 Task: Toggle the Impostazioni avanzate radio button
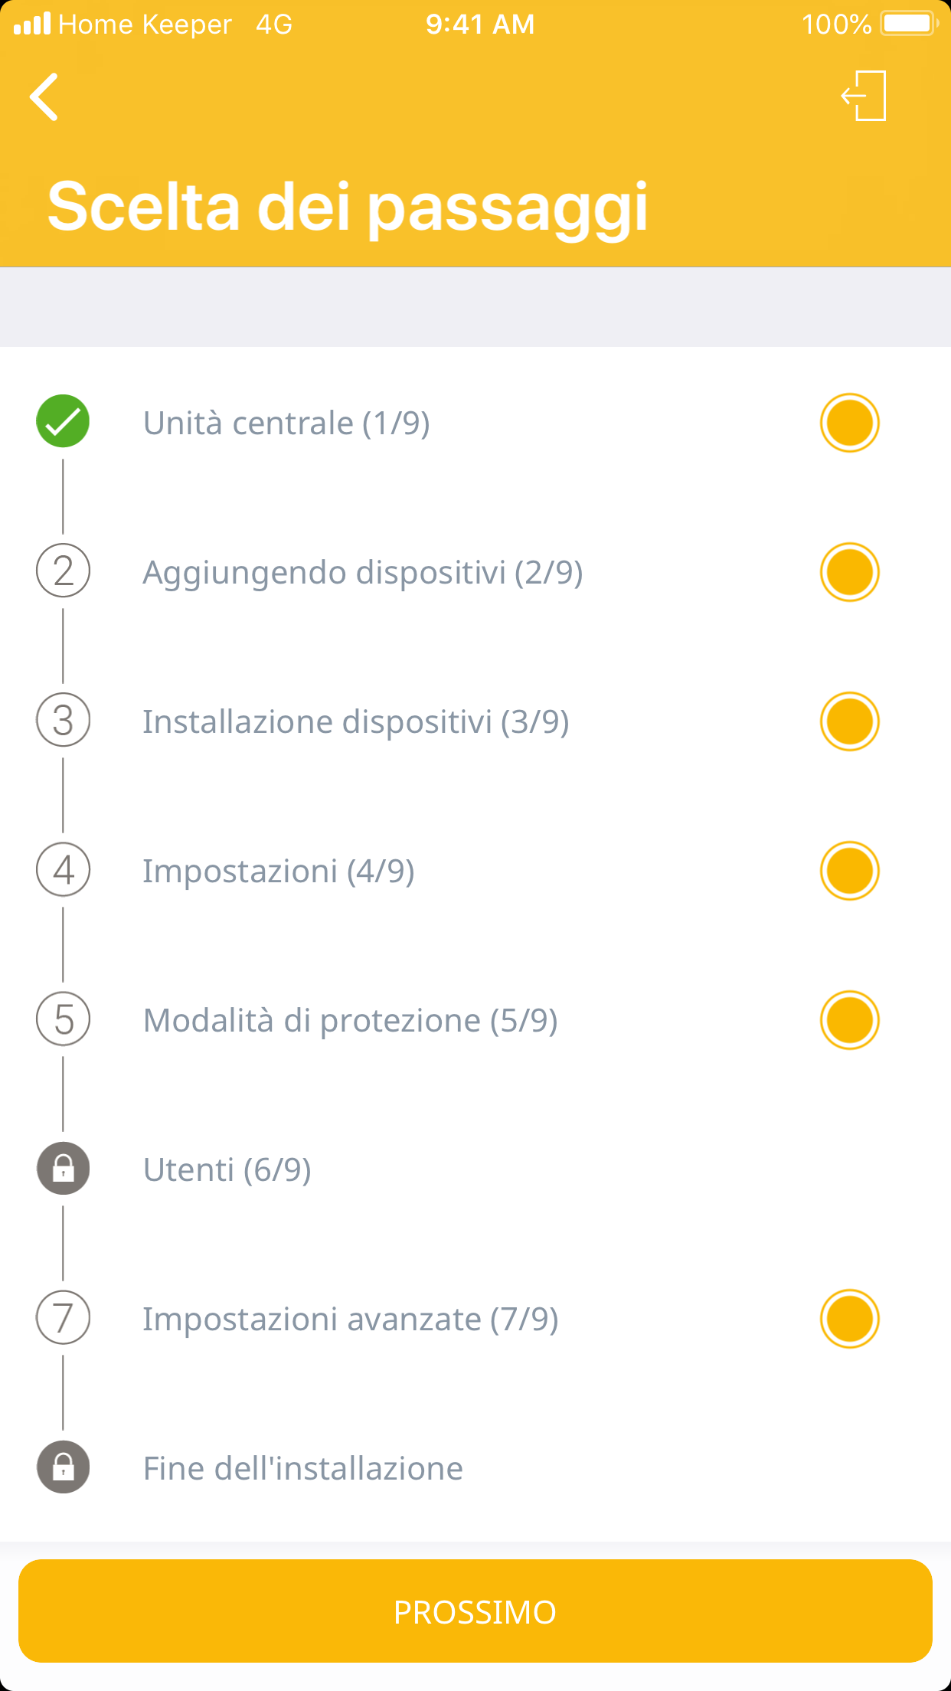[x=849, y=1319]
